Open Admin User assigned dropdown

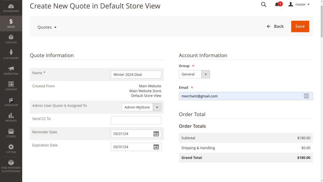pyautogui.click(x=141, y=107)
